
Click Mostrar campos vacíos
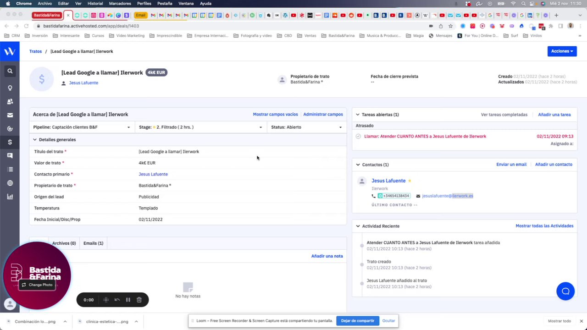(275, 115)
